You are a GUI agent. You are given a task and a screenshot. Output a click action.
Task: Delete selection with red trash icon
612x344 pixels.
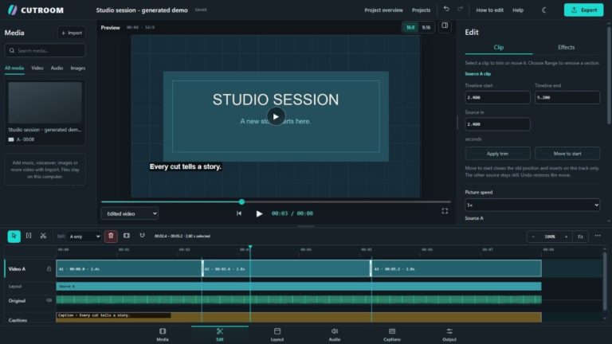coord(111,236)
